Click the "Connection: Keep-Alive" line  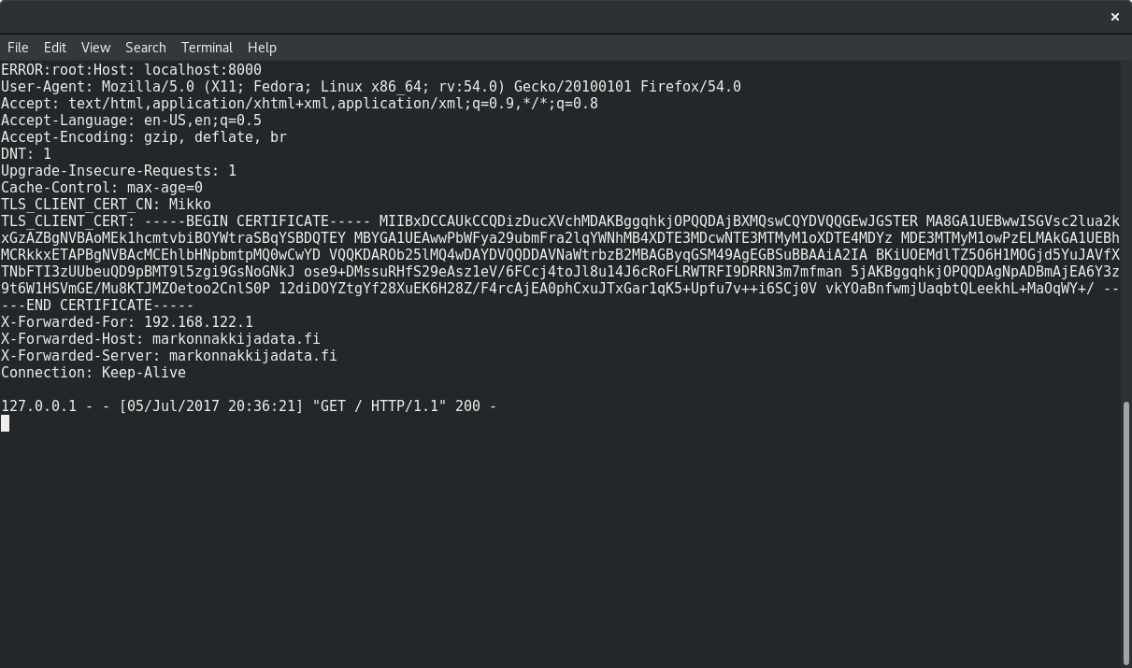(x=93, y=373)
